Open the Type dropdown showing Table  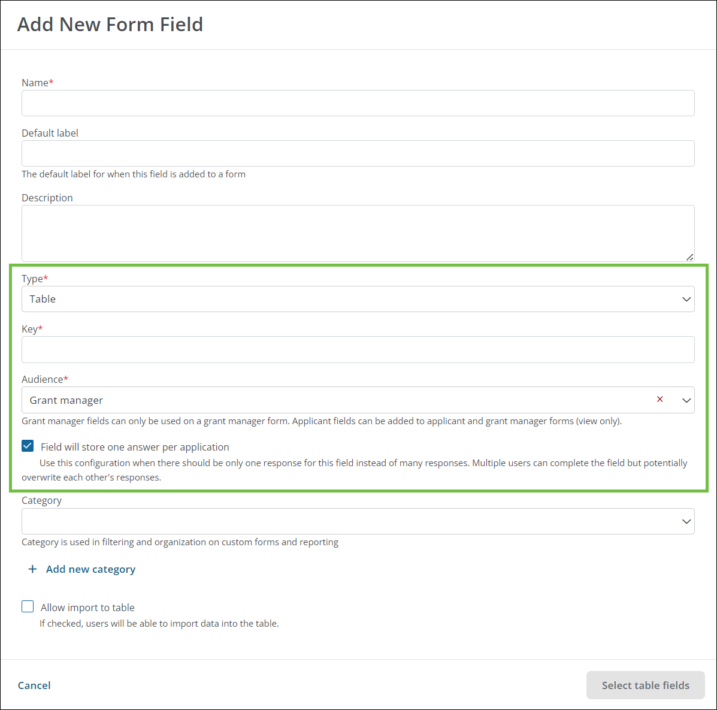pos(359,299)
